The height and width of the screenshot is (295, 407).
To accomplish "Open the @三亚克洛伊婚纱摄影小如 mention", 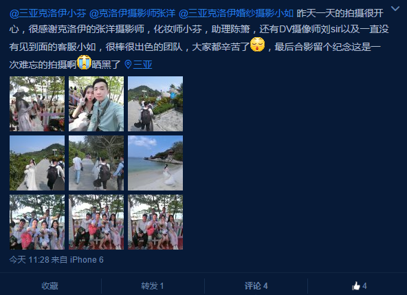I will [236, 13].
